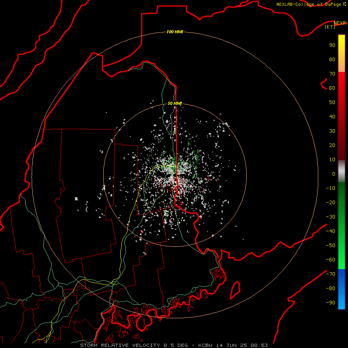Click the -60 value on the velocity scale
348x348 pixels.
point(331,260)
